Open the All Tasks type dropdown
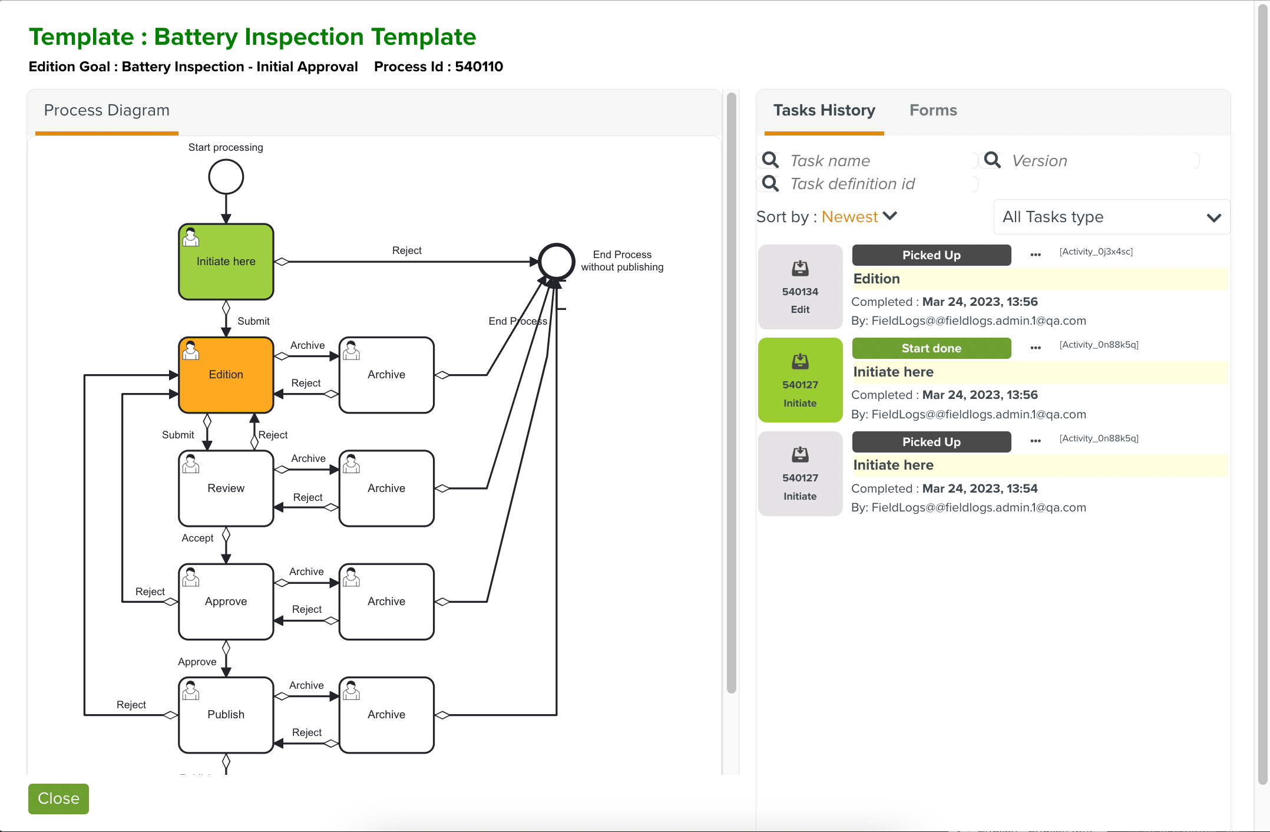Screen dimensions: 1270x832 click(x=1110, y=217)
